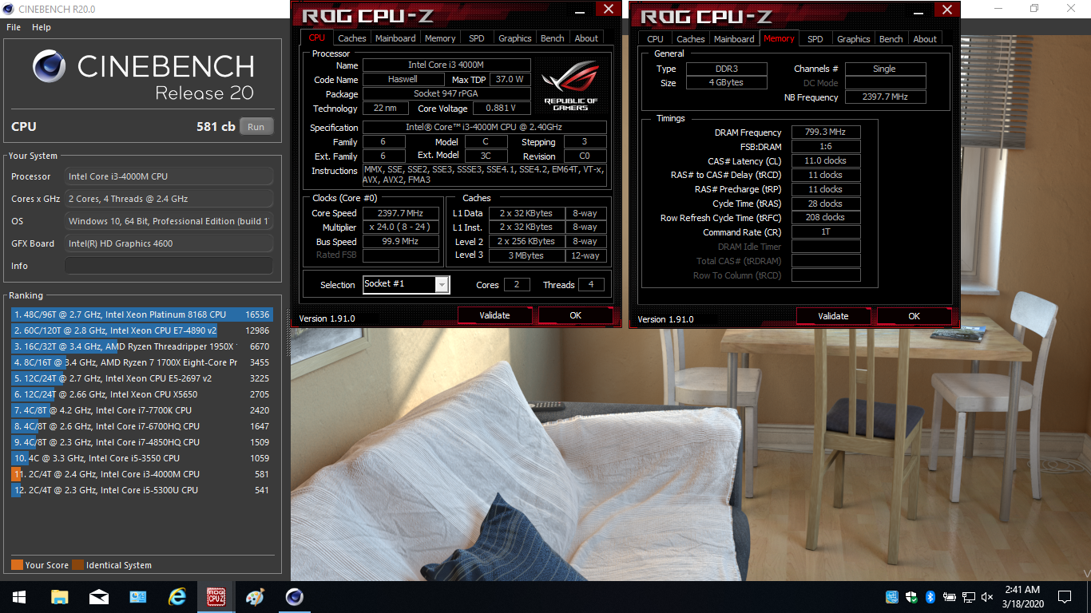Click the Run button in Cinebench
The height and width of the screenshot is (613, 1091).
(256, 126)
